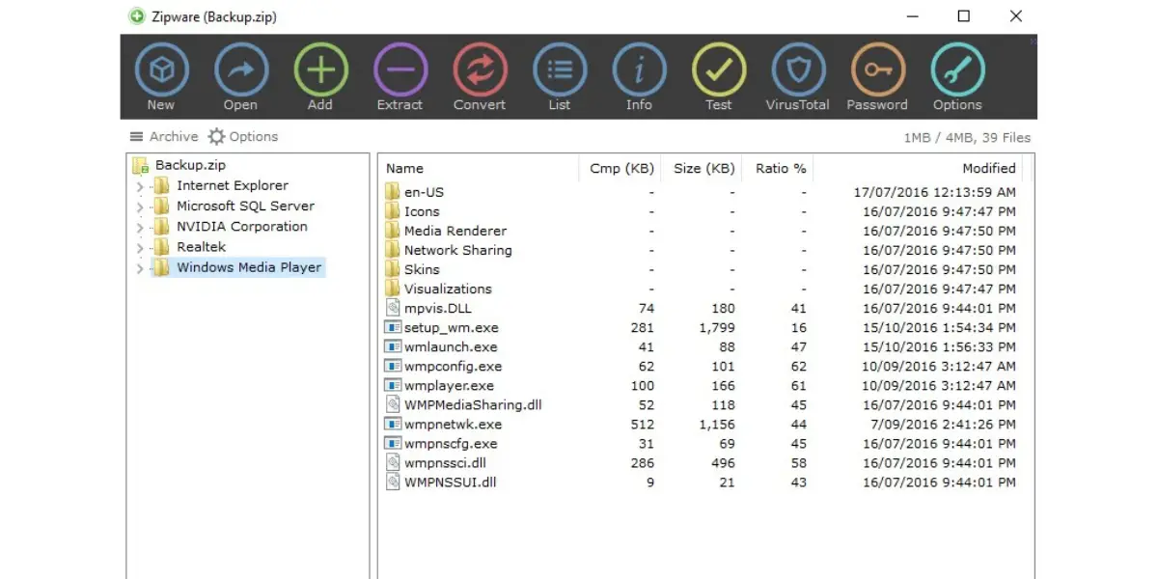1158x579 pixels.
Task: Maximize the Zipware window
Action: [x=963, y=16]
